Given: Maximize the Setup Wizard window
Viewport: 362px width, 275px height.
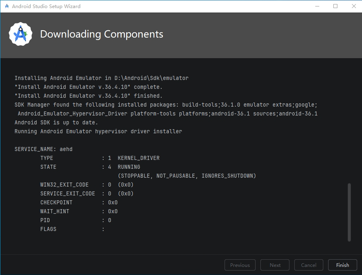Looking at the screenshot, I should point(335,6).
